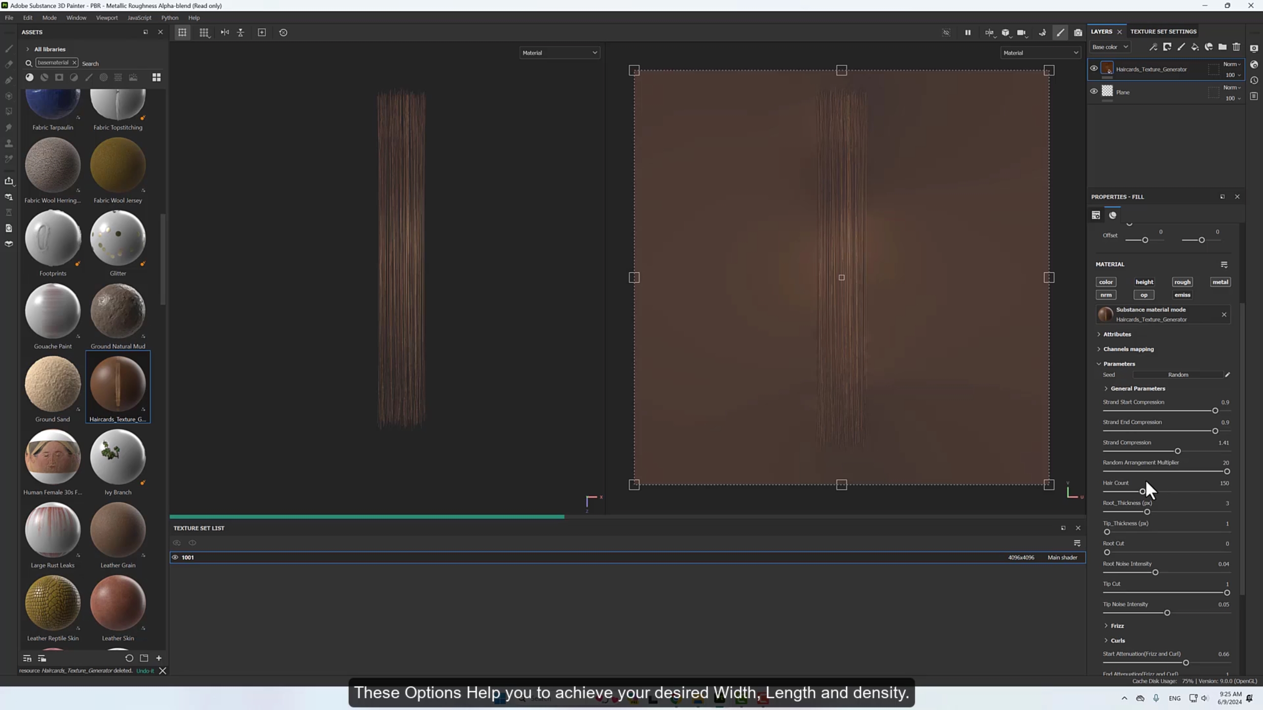Open the History clock icon on right dock
This screenshot has height=710, width=1263.
point(1254,80)
